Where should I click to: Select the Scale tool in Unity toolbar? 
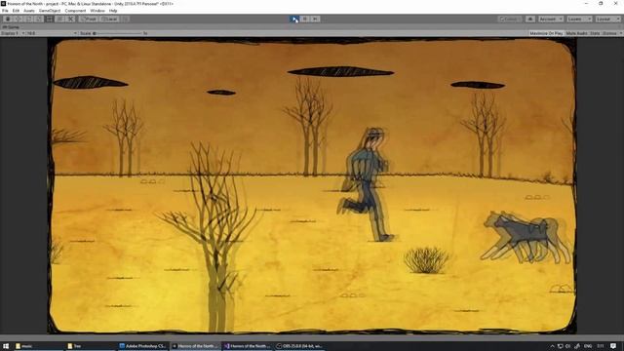coord(39,19)
